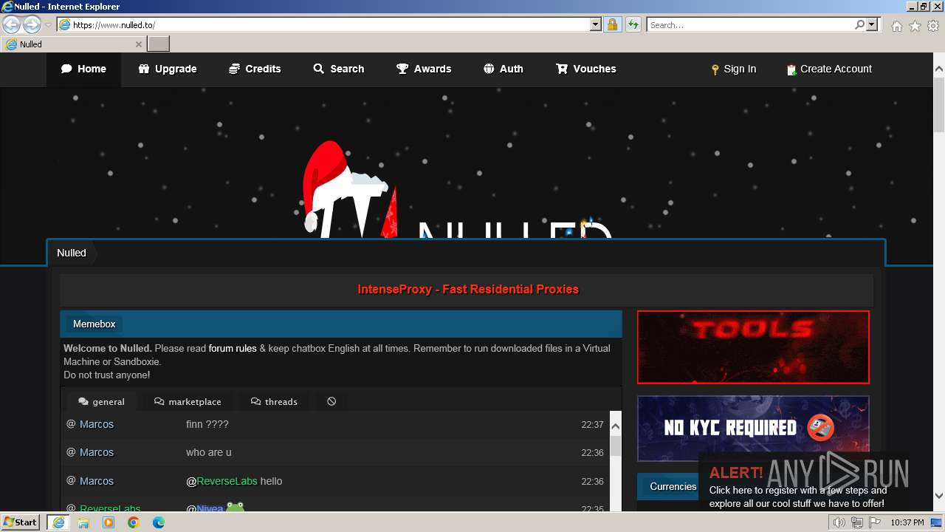Open the Upgrade nav item
The height and width of the screenshot is (532, 945).
(168, 69)
